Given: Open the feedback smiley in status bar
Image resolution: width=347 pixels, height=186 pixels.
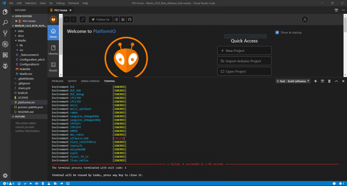Looking at the screenshot, I should (x=334, y=184).
